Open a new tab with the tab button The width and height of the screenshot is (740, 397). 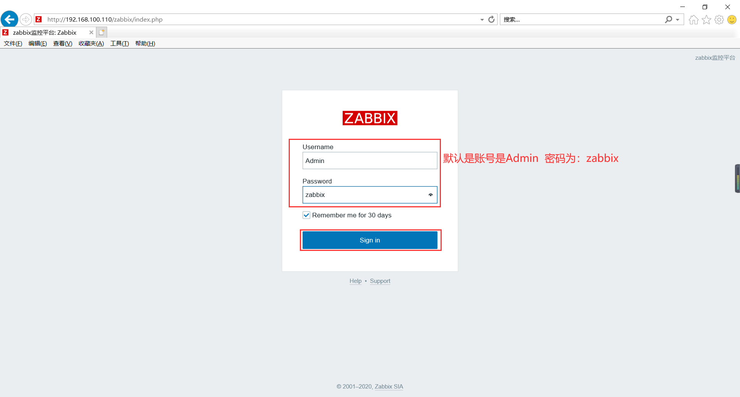[x=101, y=32]
